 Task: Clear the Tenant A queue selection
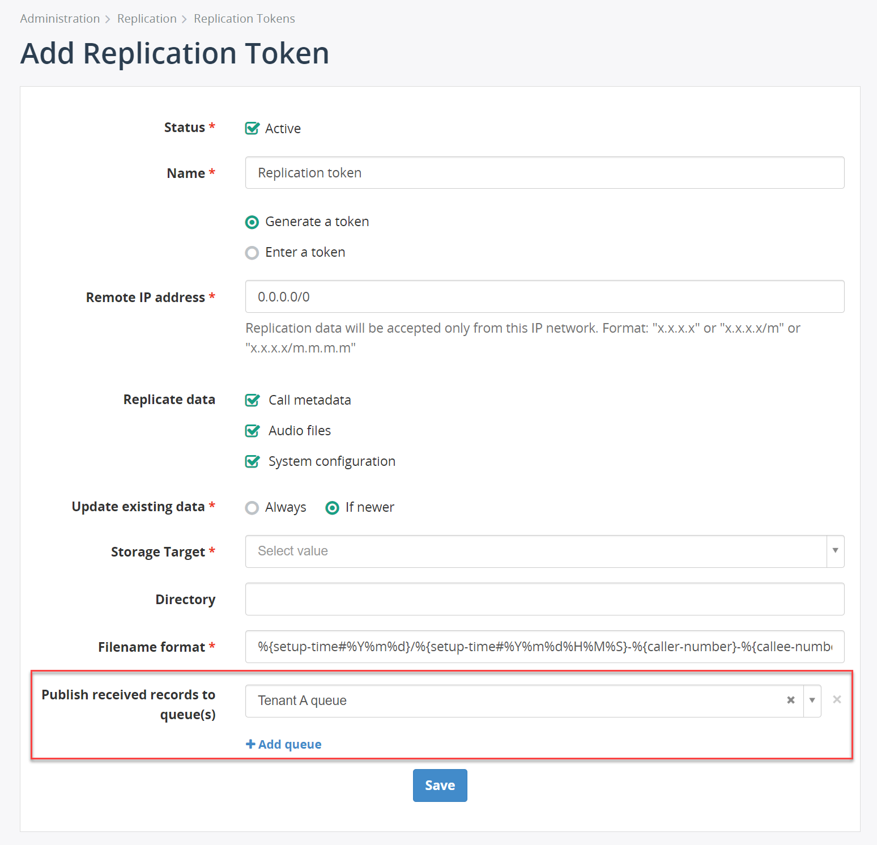click(791, 700)
